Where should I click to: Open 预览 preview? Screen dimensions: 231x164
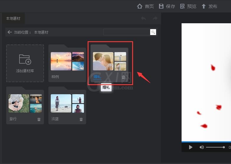coord(188,6)
